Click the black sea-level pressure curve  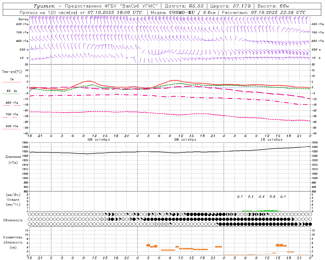coord(170,152)
